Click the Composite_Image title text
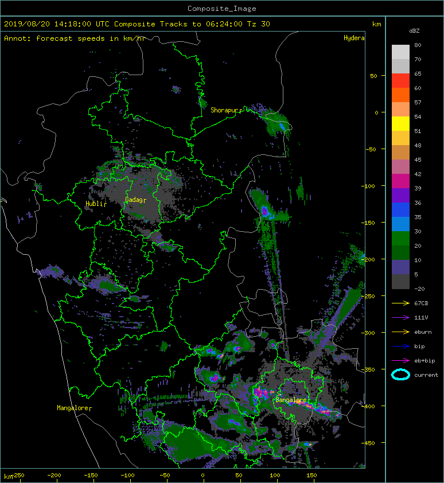 click(222, 9)
